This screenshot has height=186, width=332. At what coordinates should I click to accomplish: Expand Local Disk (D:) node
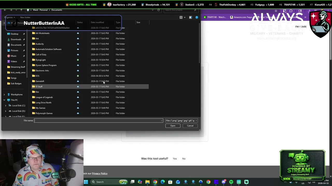6,111
